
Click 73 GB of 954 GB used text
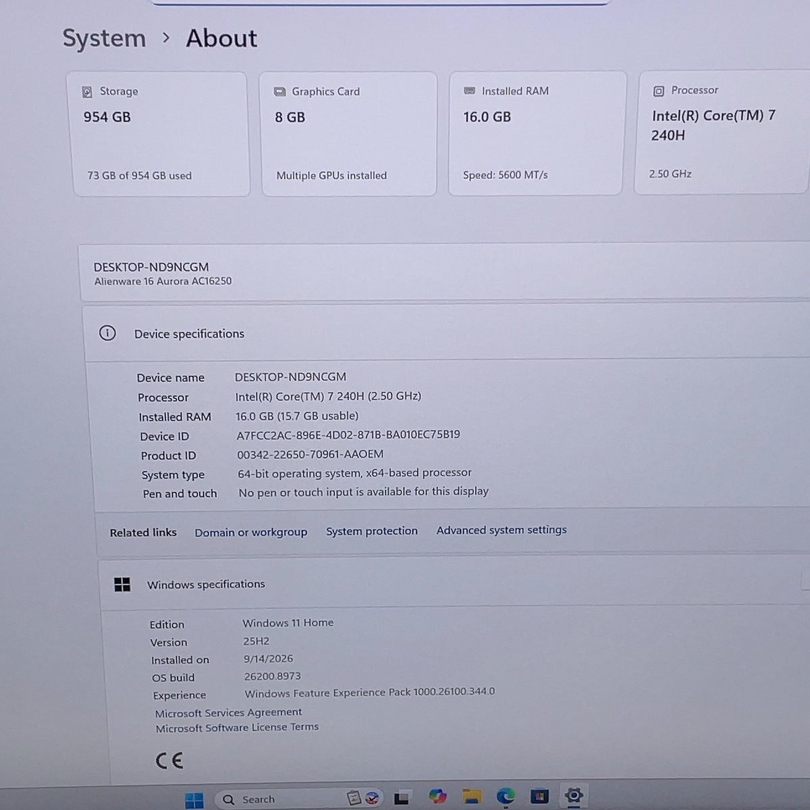coord(140,175)
